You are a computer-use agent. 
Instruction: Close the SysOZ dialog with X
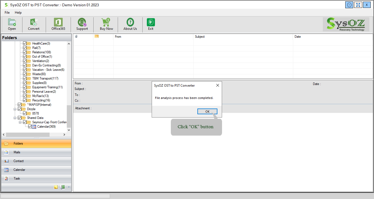tap(217, 85)
